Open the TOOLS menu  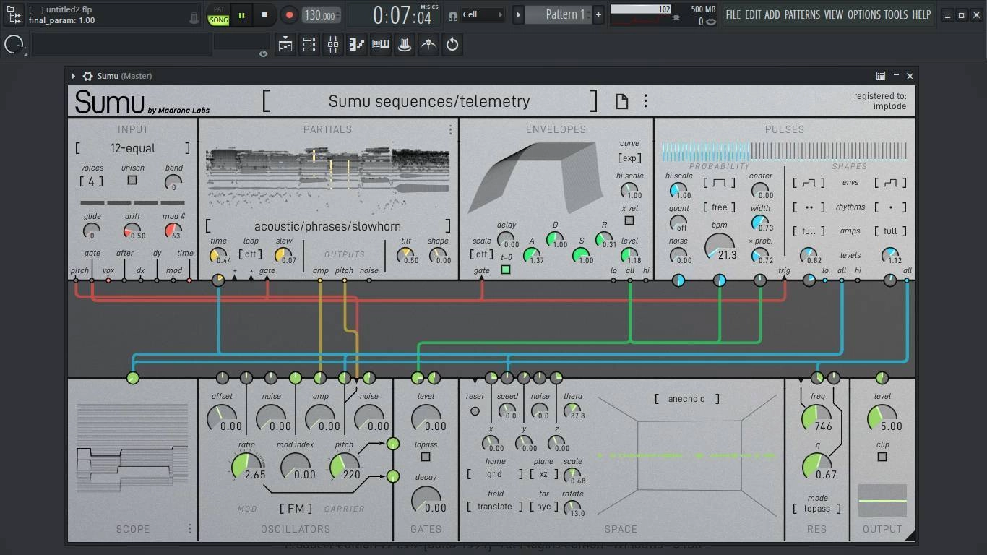click(896, 14)
